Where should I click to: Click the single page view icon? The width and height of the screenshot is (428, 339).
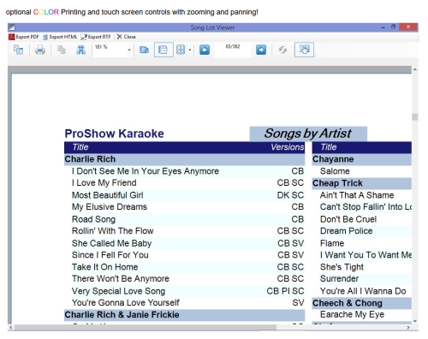[144, 50]
